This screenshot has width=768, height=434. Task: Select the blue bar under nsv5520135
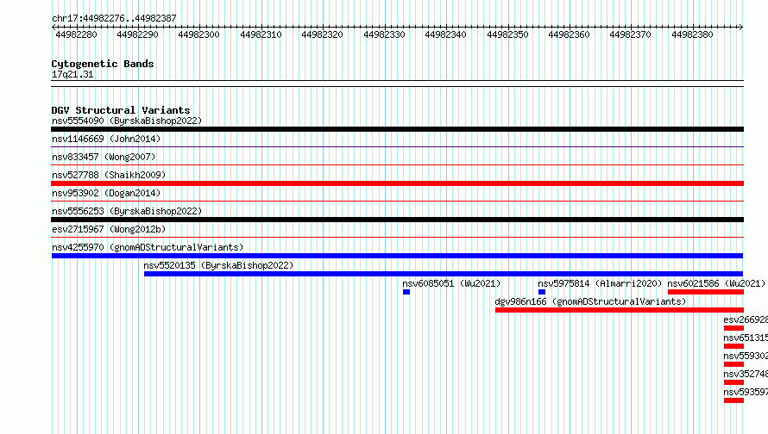444,274
